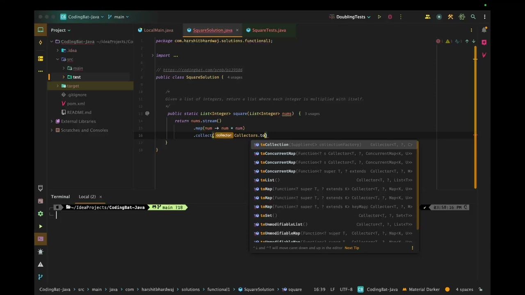This screenshot has width=525, height=295.
Task: Expand the target folder
Action: tap(57, 86)
